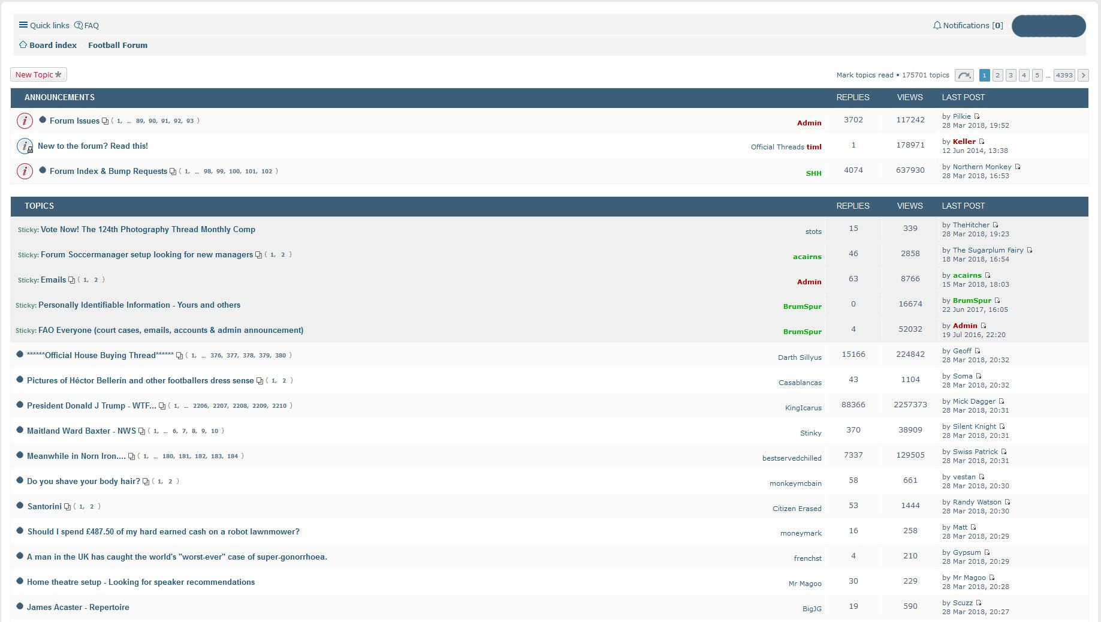Click Mark topics read link
This screenshot has width=1101, height=622.
point(864,75)
